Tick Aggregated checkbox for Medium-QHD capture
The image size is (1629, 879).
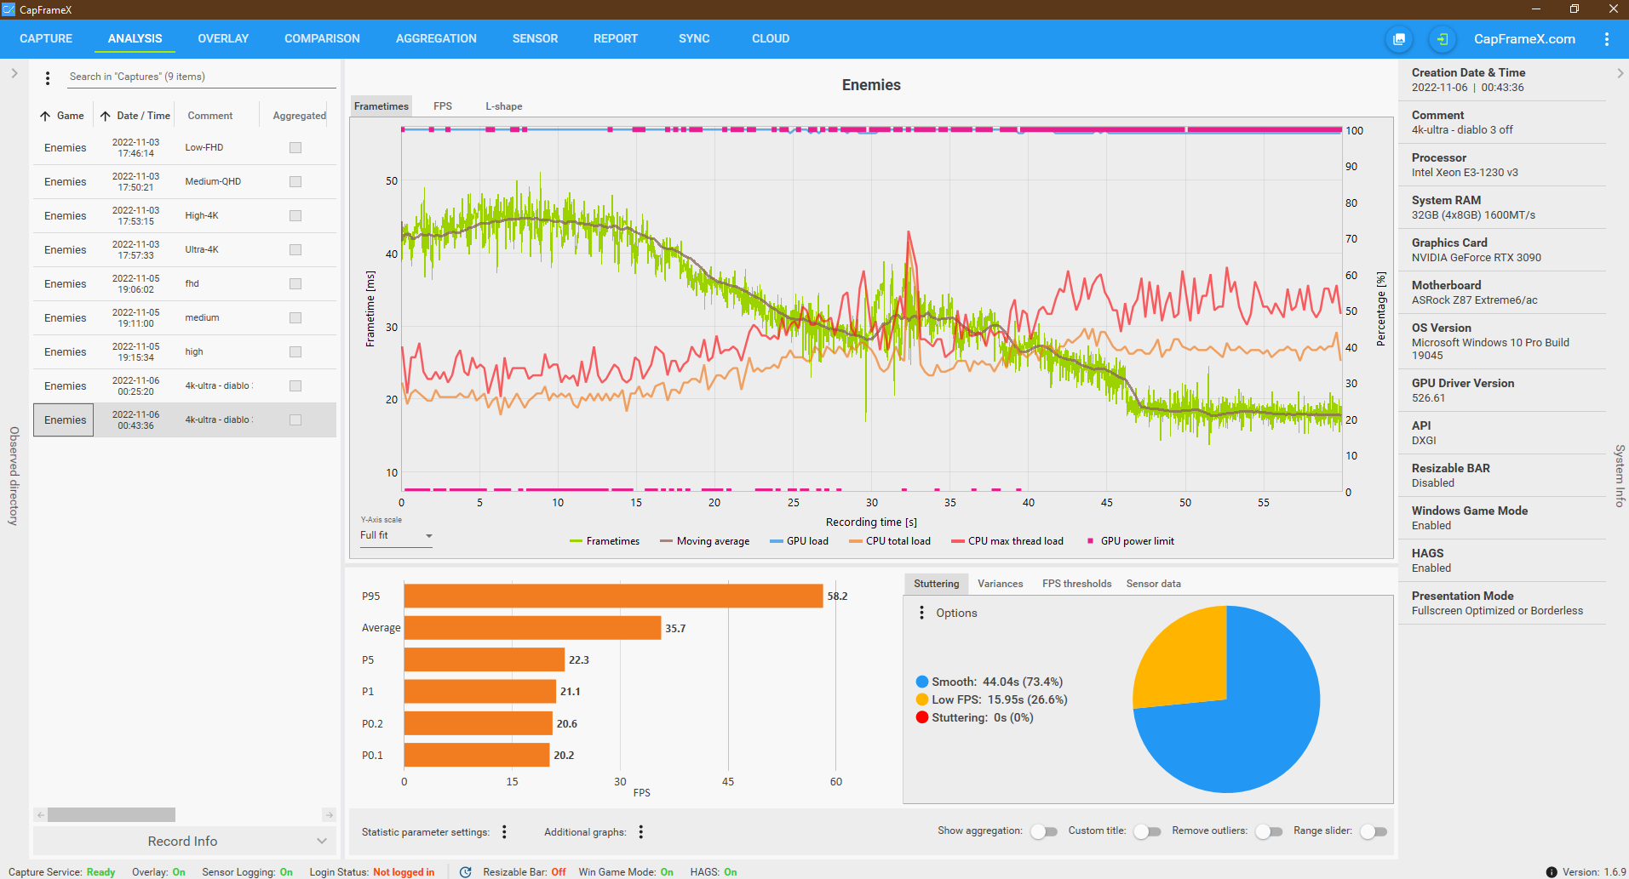tap(295, 181)
